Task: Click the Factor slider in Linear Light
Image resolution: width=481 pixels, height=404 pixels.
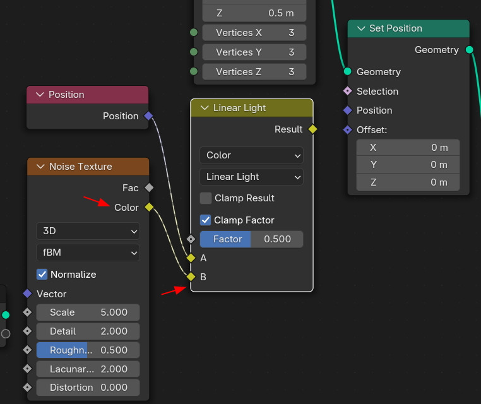Action: pyautogui.click(x=251, y=239)
